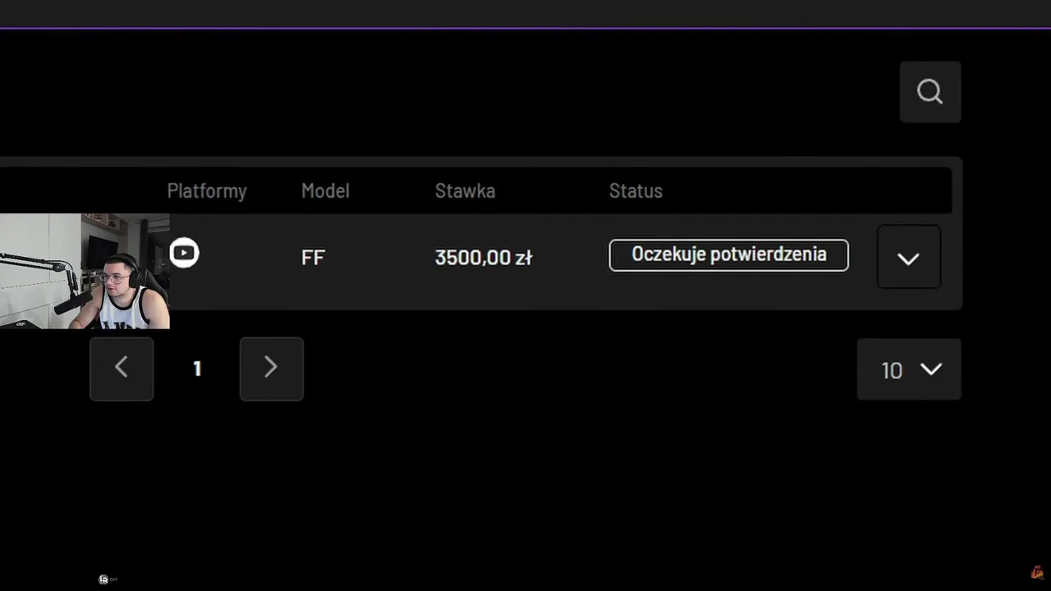1051x591 pixels.
Task: Sort by the Model column header
Action: coord(325,191)
